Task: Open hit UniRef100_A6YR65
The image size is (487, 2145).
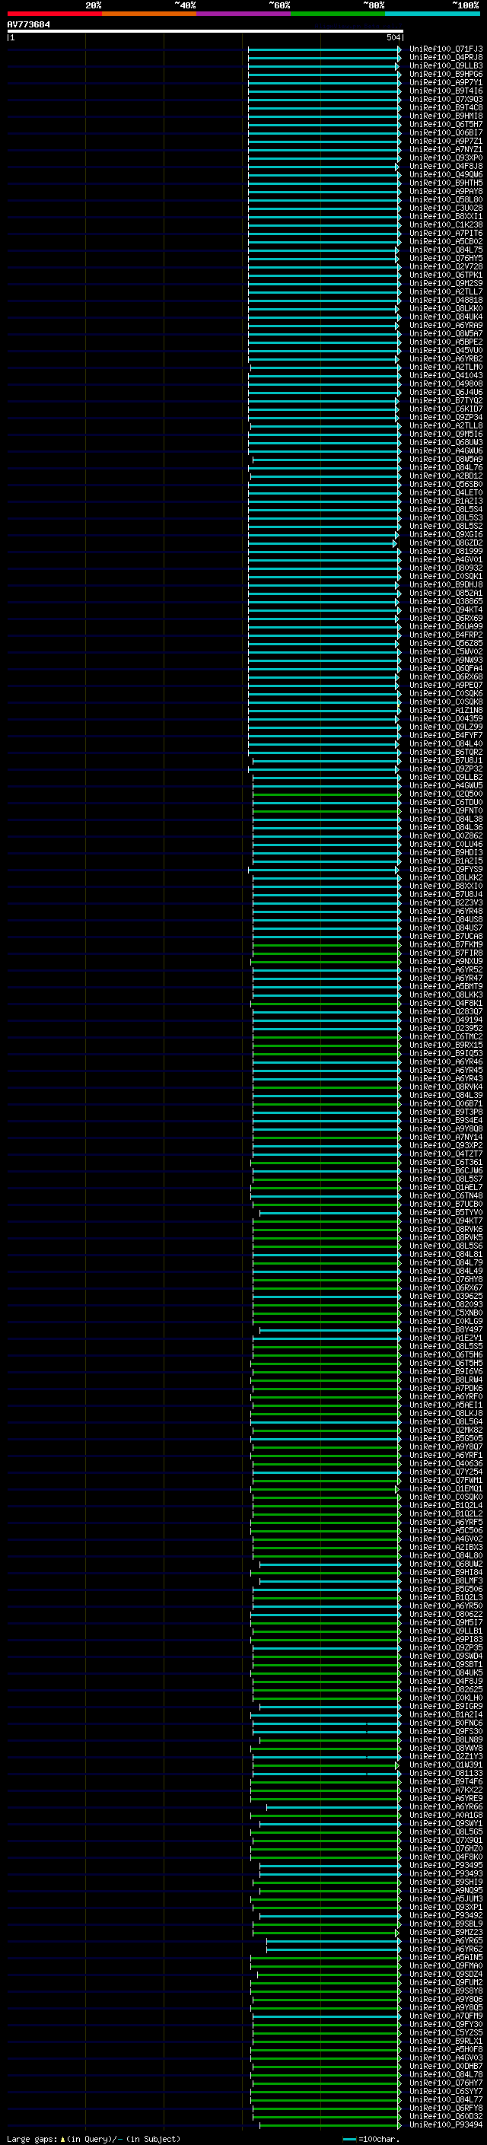Action: (445, 1940)
